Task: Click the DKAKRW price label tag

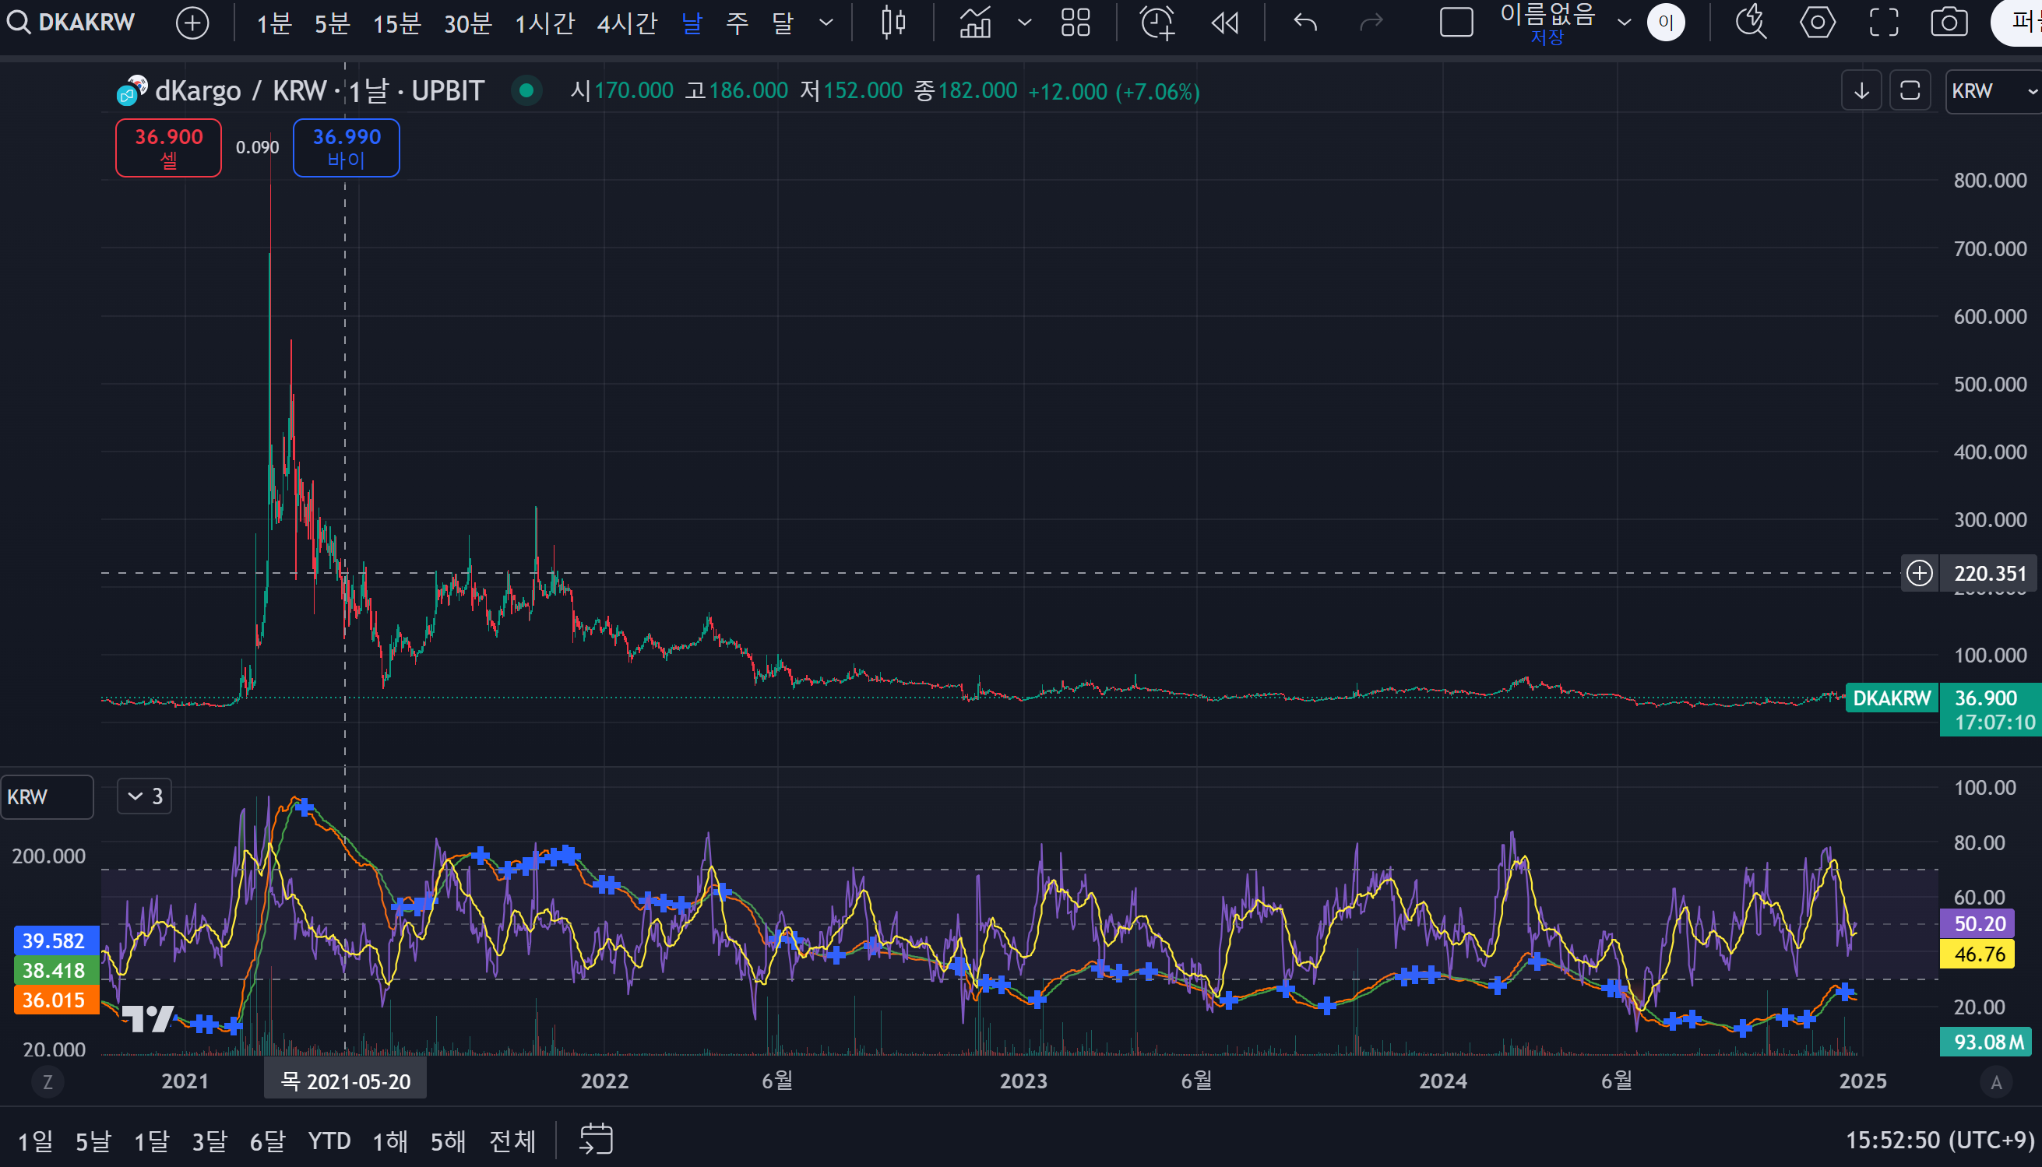Action: tap(1892, 698)
